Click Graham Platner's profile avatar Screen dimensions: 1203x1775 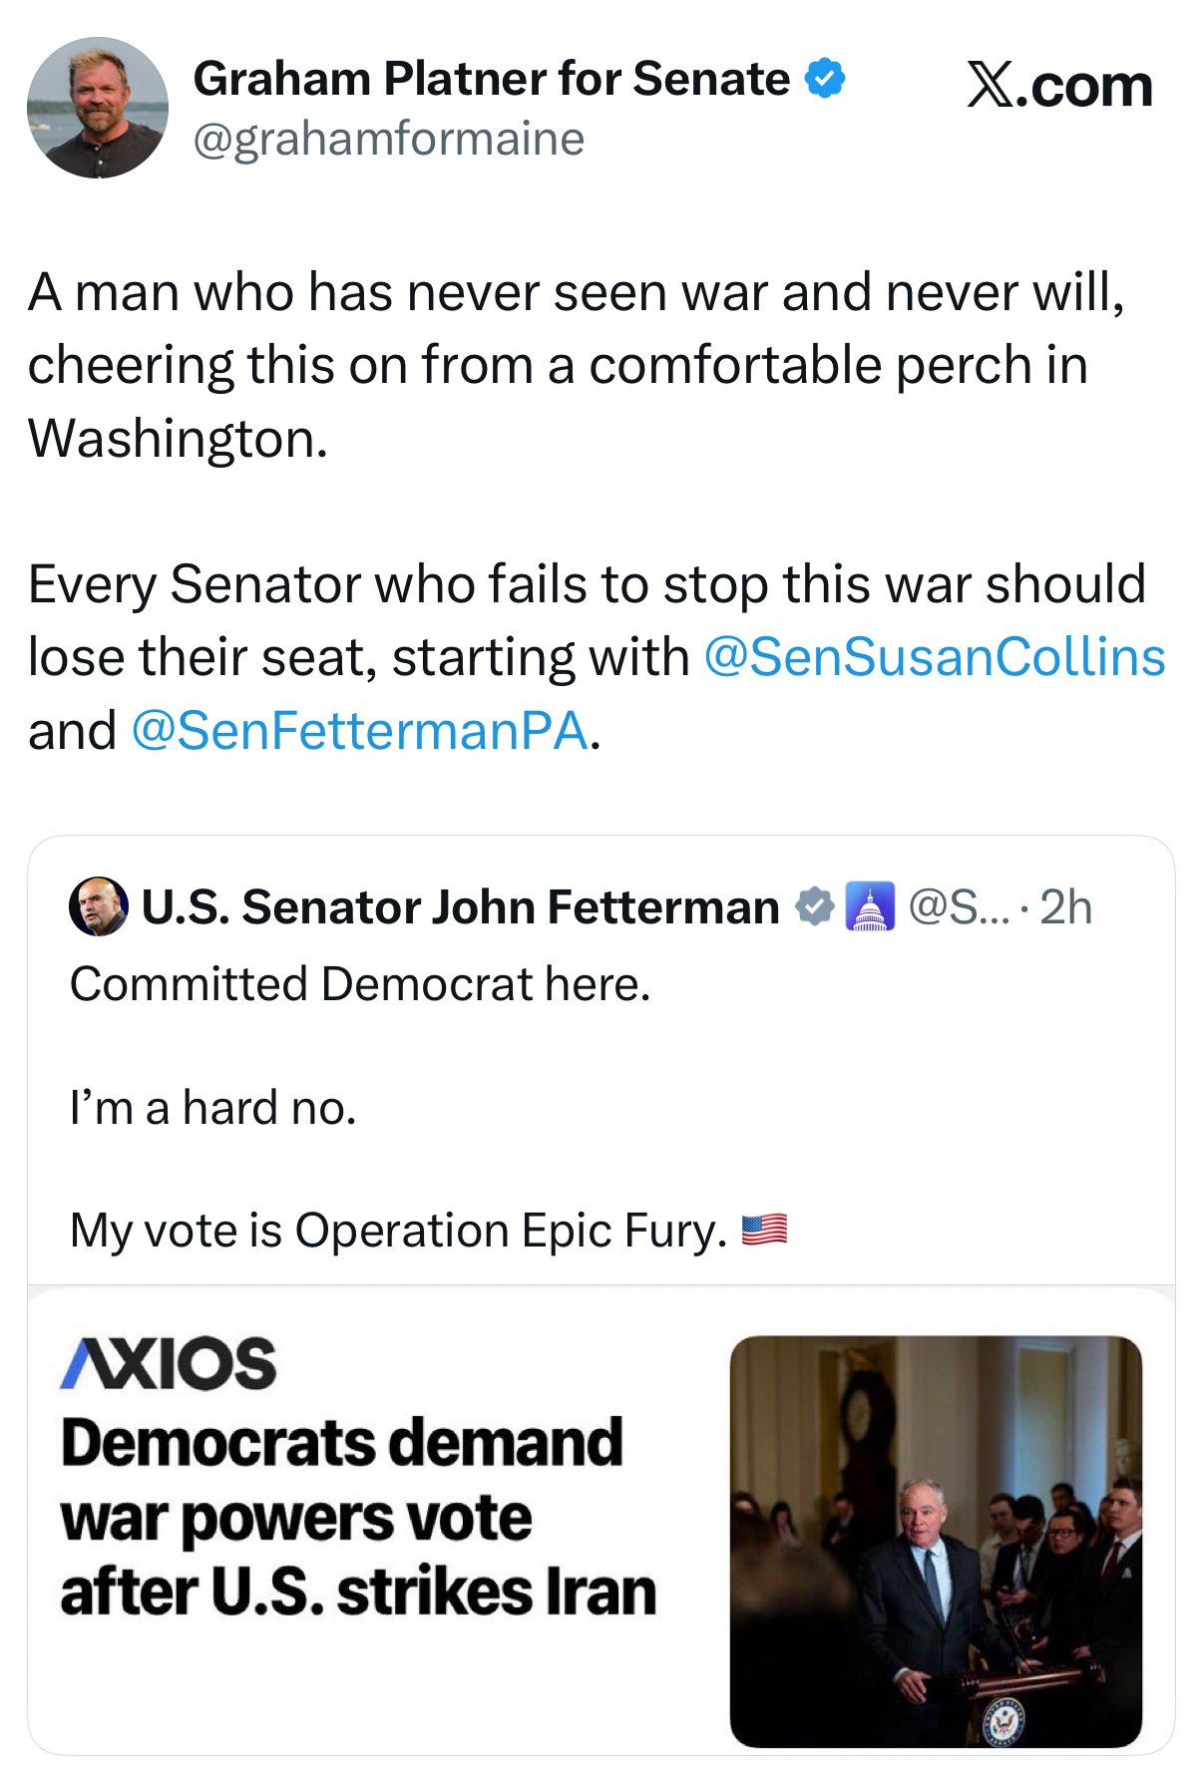tap(97, 108)
